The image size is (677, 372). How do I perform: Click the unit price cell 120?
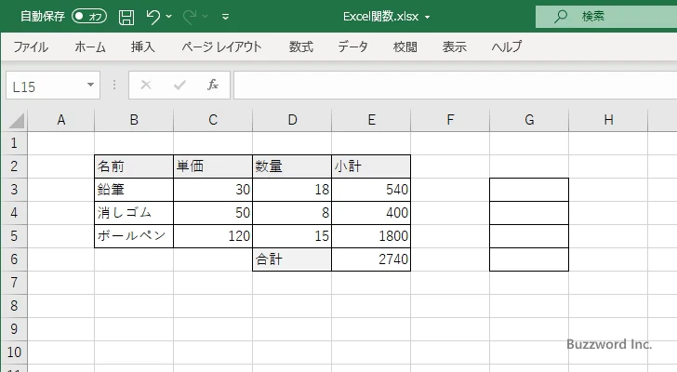213,236
